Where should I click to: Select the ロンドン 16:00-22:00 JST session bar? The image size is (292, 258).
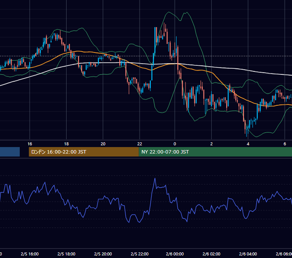(84, 152)
